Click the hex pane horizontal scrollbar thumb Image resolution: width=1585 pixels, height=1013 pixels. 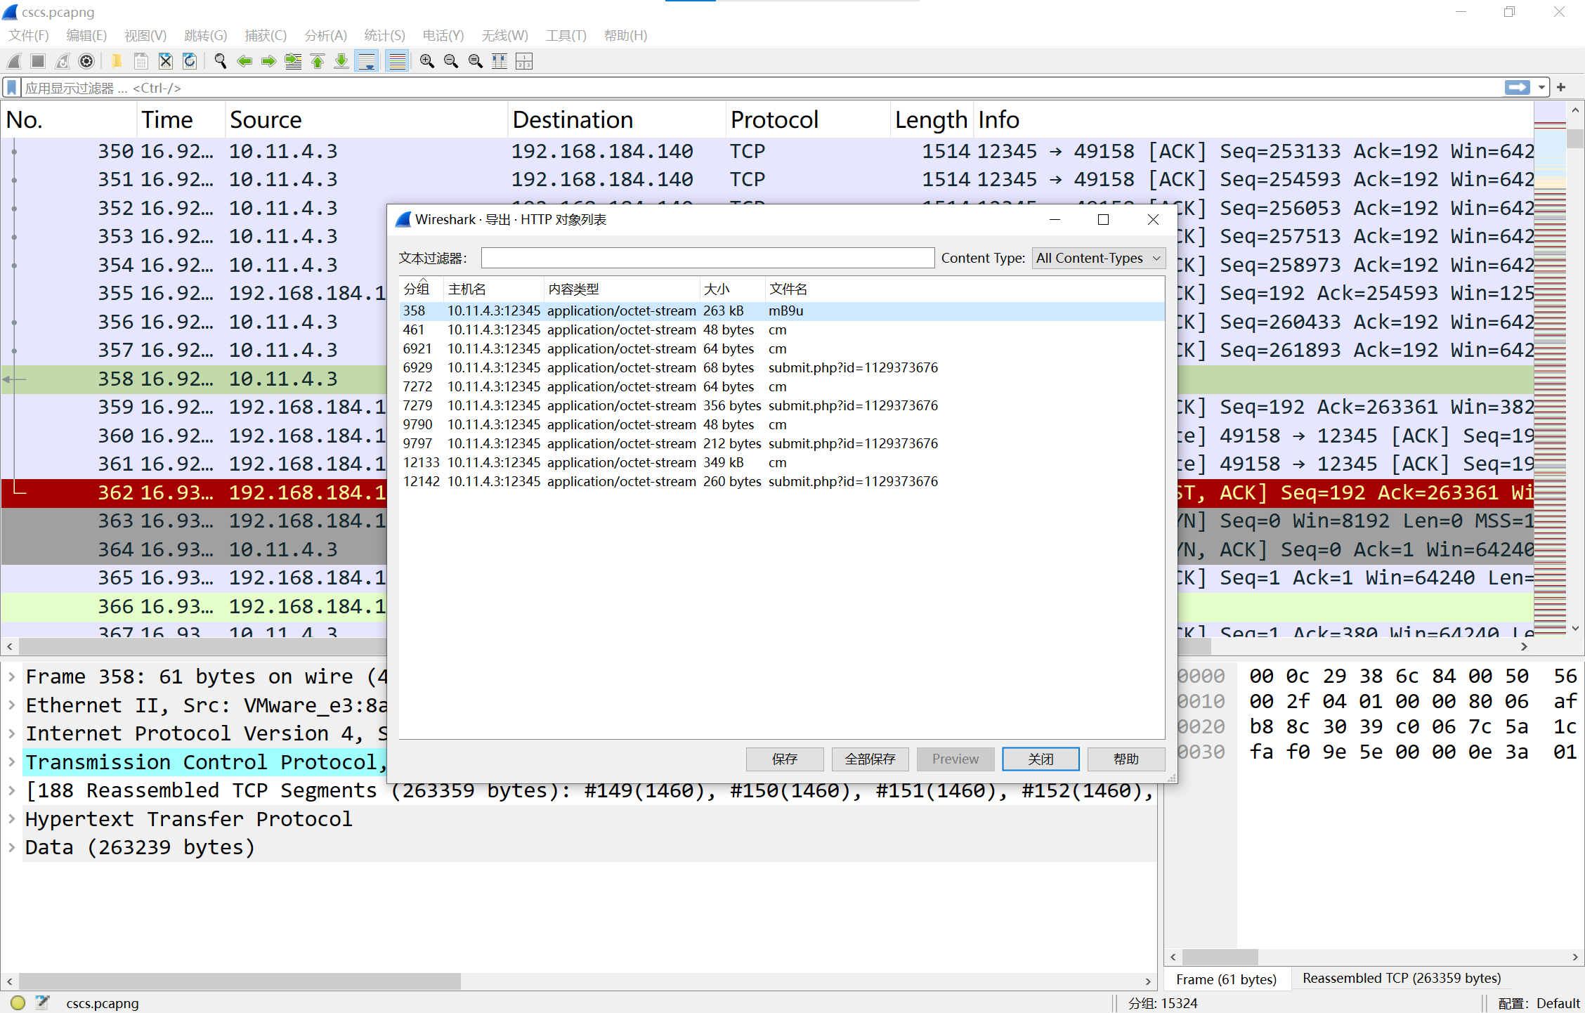1220,957
